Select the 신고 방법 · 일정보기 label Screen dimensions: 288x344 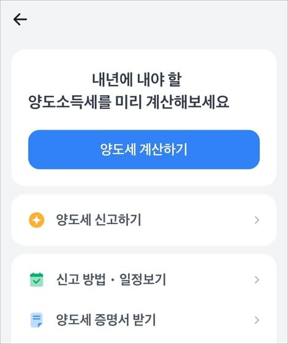111,279
